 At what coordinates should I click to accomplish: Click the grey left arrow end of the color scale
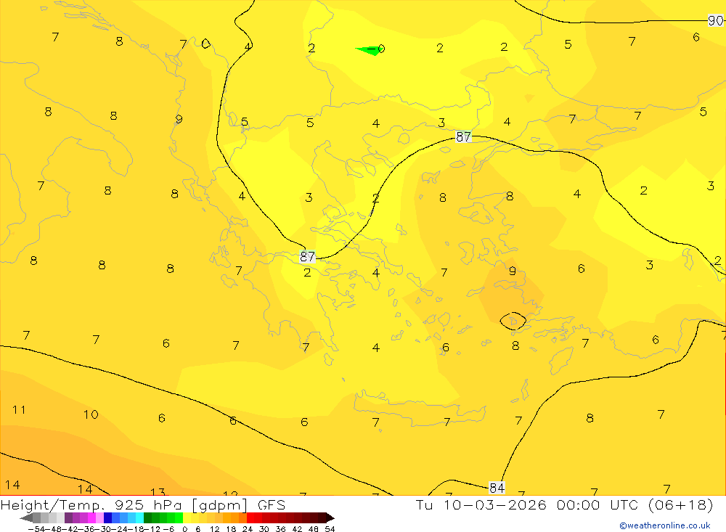click(x=26, y=518)
